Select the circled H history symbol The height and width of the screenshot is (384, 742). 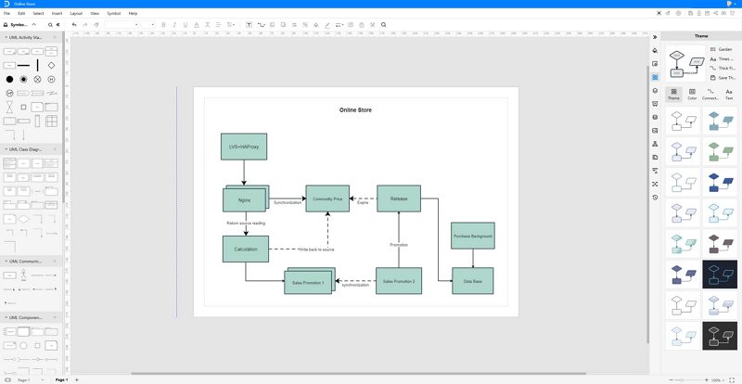click(x=51, y=80)
